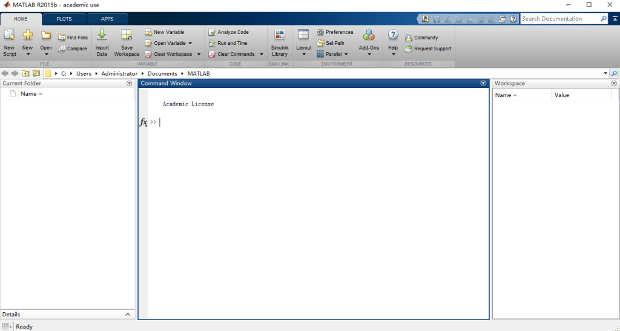Expand the Layout dropdown menu
Viewport: 620px width, 331px height.
304,54
